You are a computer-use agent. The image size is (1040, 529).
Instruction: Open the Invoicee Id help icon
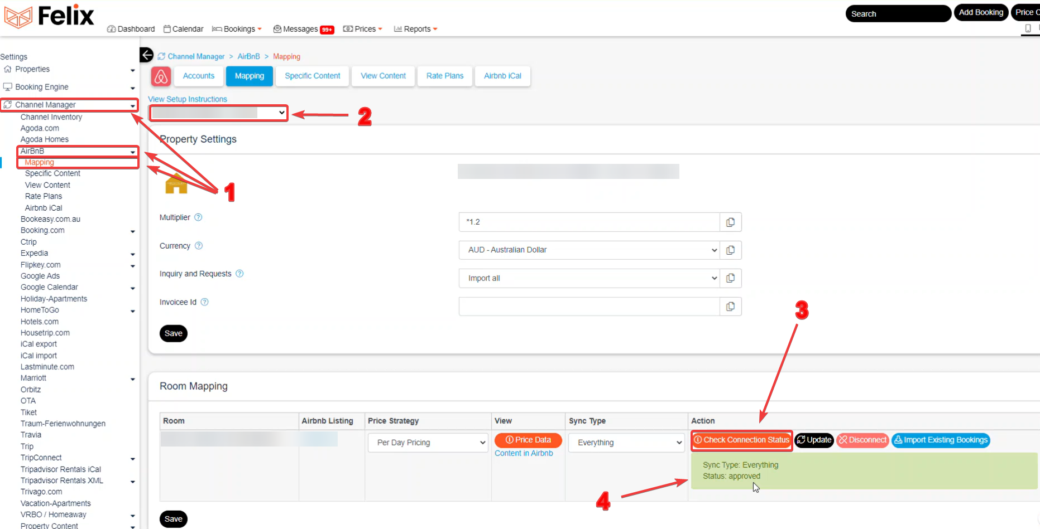[x=204, y=302]
